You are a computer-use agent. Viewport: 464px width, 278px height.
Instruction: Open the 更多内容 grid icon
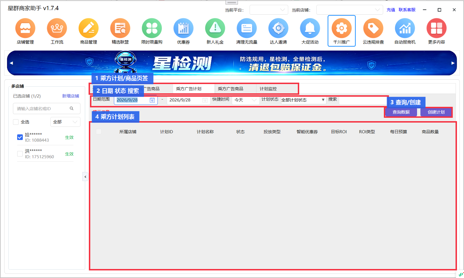pos(436,28)
